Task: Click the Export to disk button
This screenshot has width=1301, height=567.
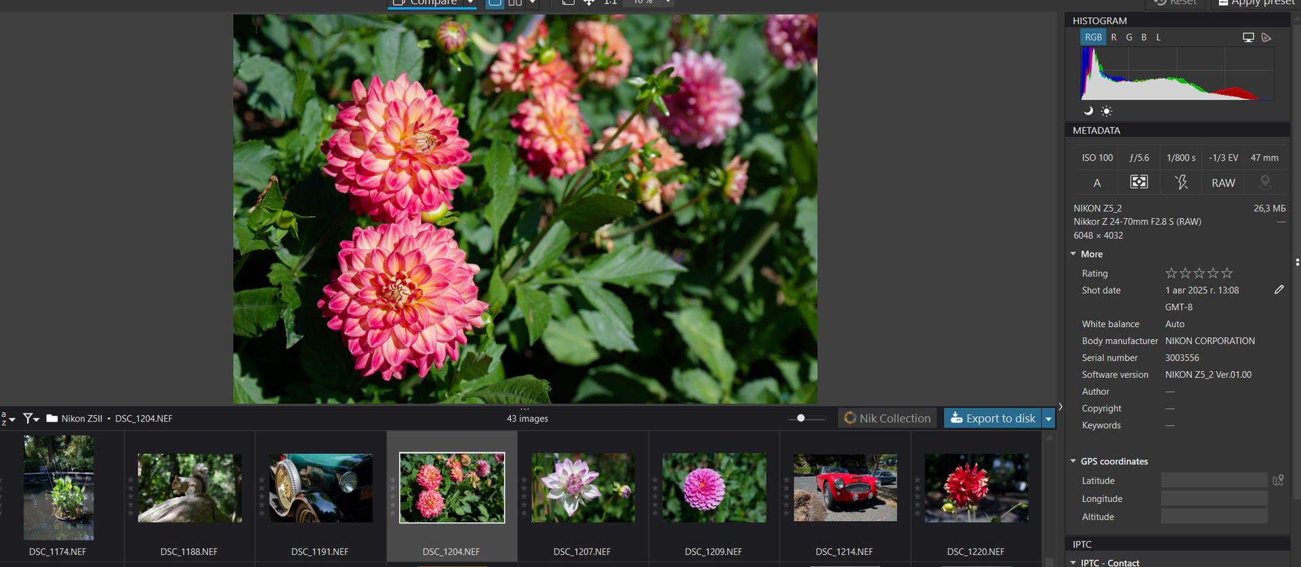Action: [x=992, y=419]
